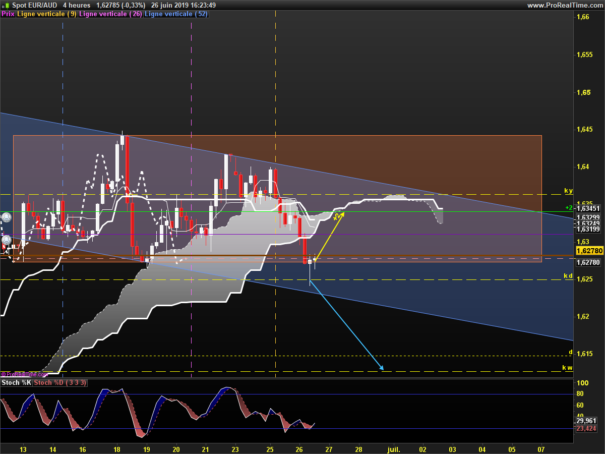Click date 21 on the time axis
The height and width of the screenshot is (454, 605).
pos(206,448)
